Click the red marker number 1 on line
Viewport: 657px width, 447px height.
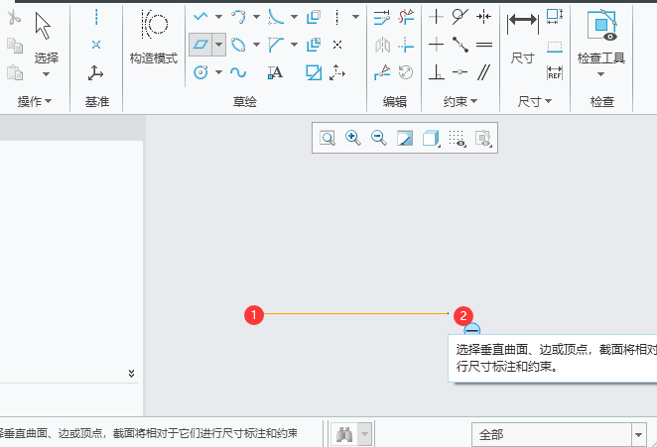254,315
